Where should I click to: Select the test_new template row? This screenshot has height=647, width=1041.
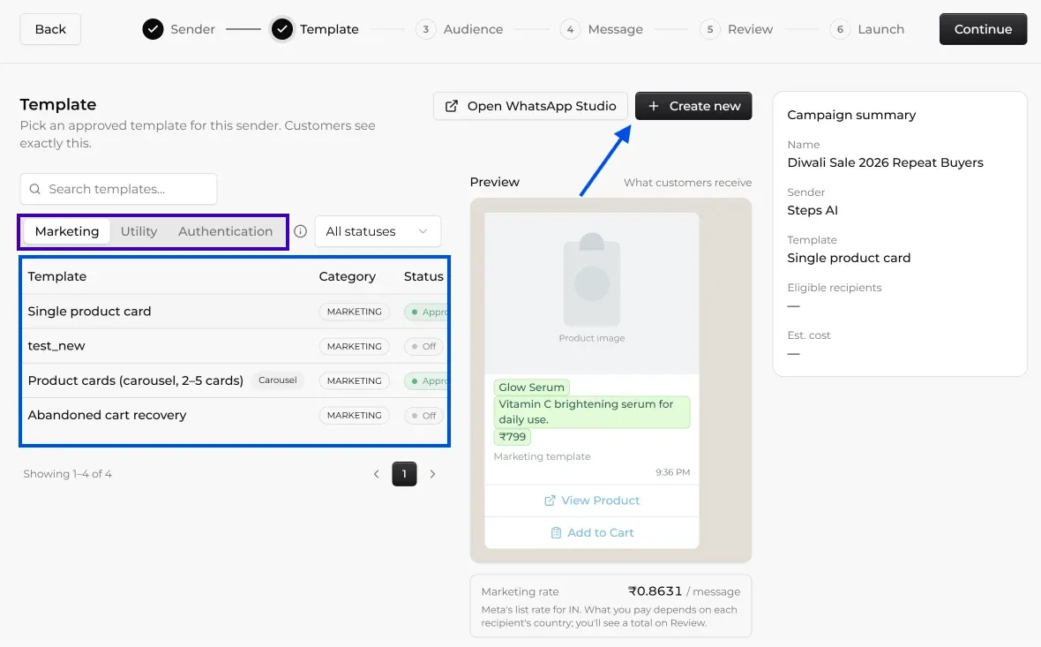point(235,346)
